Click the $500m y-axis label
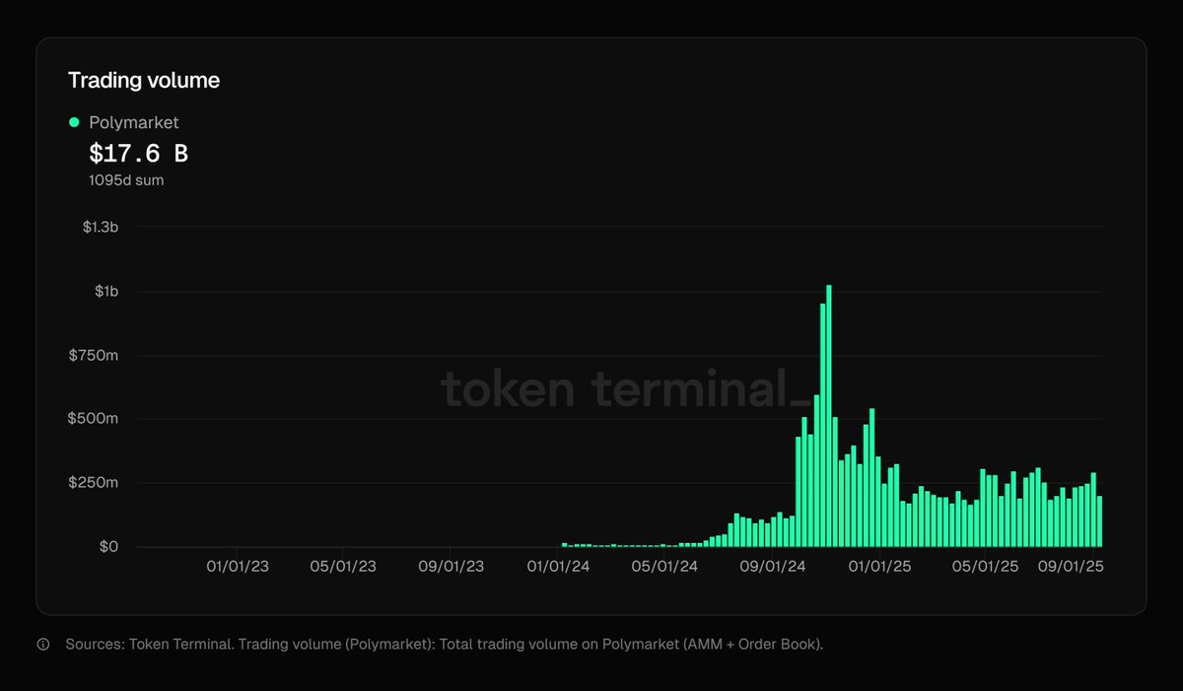The height and width of the screenshot is (691, 1183). [94, 419]
